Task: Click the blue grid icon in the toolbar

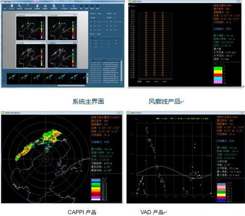Action: tap(74, 6)
